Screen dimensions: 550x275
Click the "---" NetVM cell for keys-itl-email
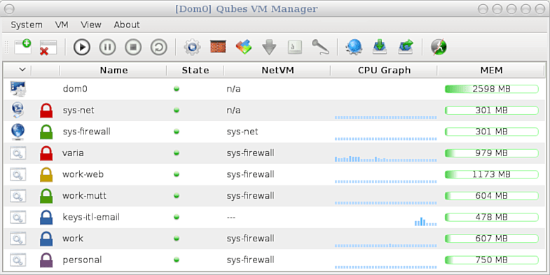coord(231,218)
